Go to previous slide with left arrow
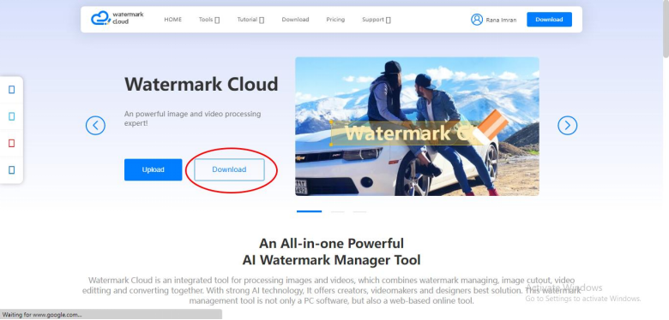Viewport: 669px width, 320px height. (x=95, y=126)
